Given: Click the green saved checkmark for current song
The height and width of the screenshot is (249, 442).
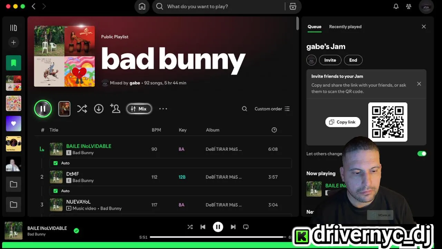Looking at the screenshot, I should [76, 231].
